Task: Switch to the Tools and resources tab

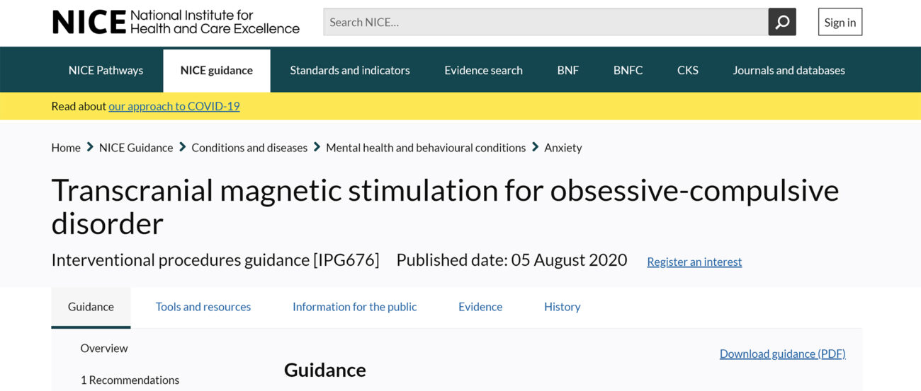Action: pos(203,307)
